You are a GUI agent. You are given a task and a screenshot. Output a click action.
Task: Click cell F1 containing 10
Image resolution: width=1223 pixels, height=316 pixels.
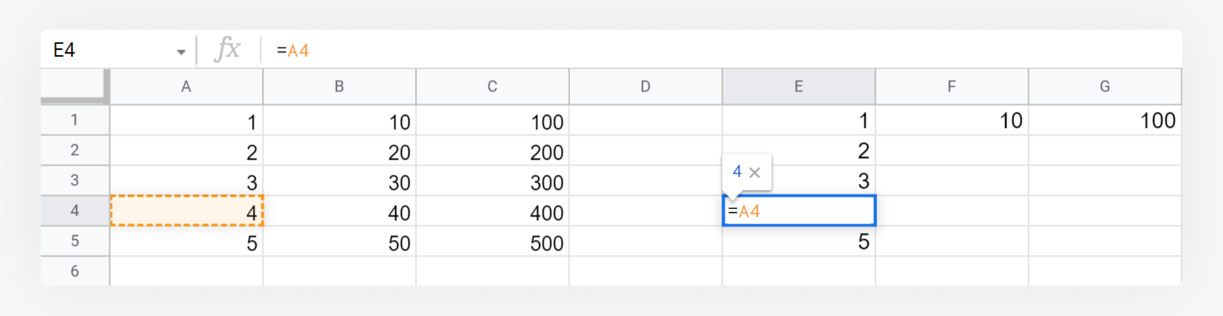tap(951, 120)
